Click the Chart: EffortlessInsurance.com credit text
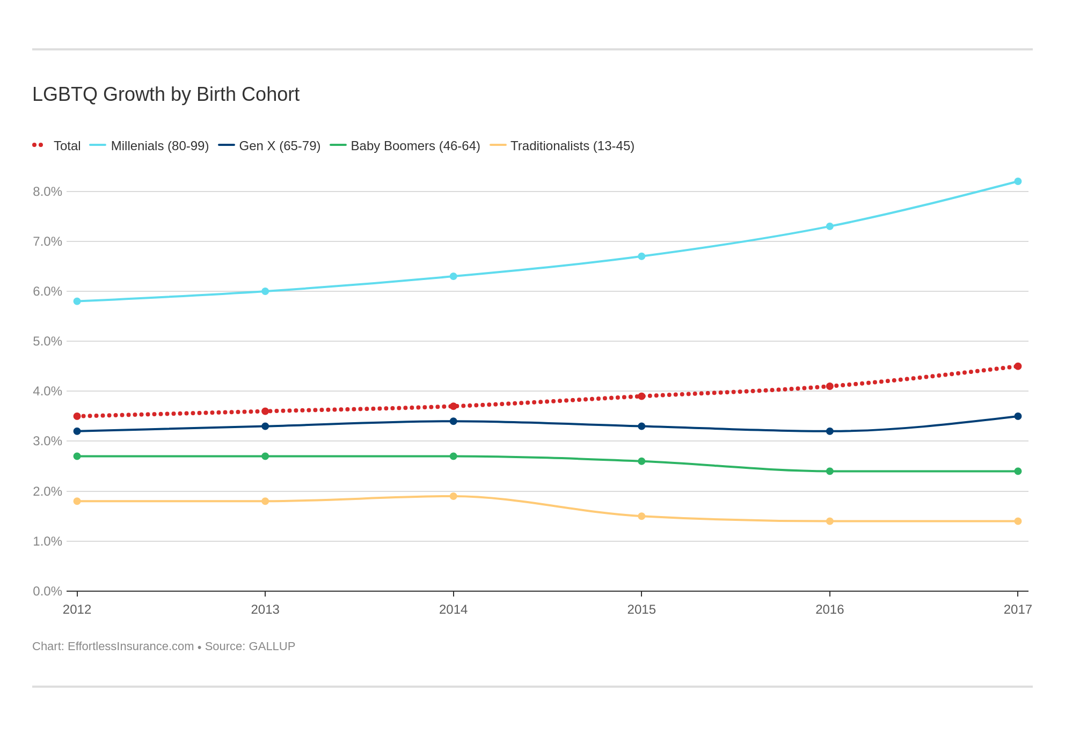1065x736 pixels. tap(113, 646)
